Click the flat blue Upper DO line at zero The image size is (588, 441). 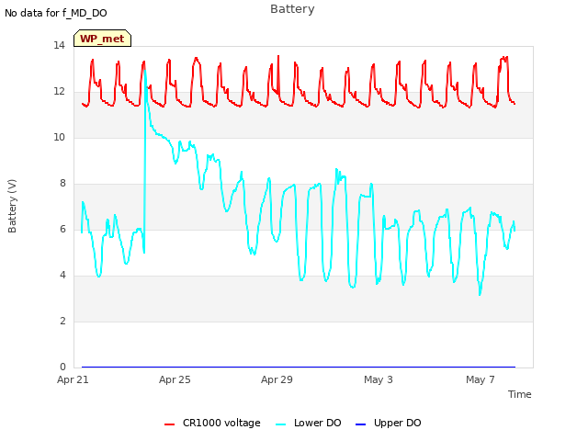point(299,367)
